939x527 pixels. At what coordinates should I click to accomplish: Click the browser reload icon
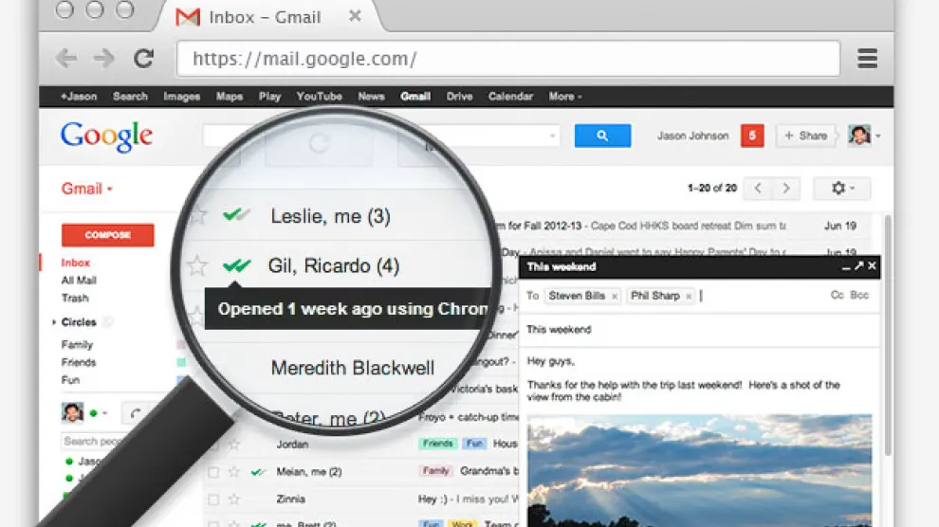(x=143, y=59)
